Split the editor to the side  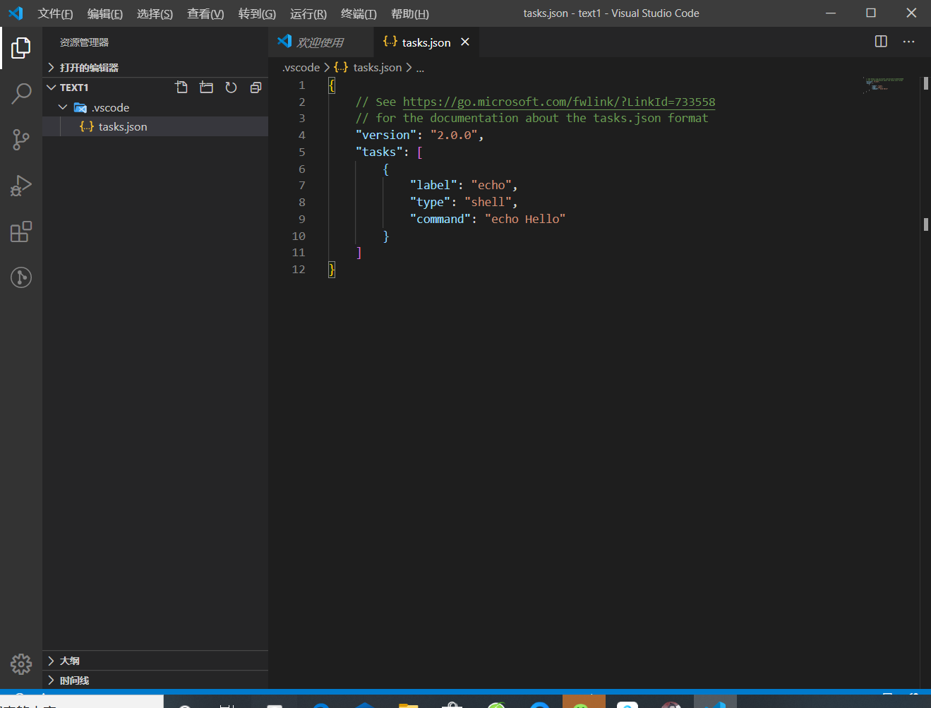point(880,42)
